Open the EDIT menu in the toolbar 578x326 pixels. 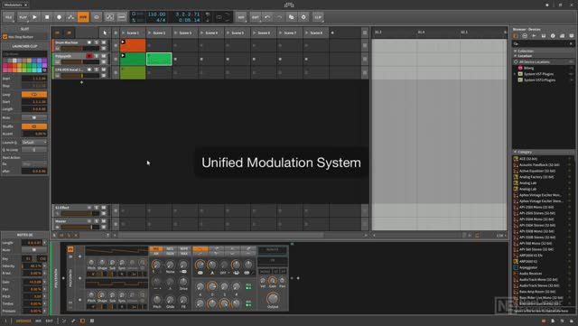[256, 17]
